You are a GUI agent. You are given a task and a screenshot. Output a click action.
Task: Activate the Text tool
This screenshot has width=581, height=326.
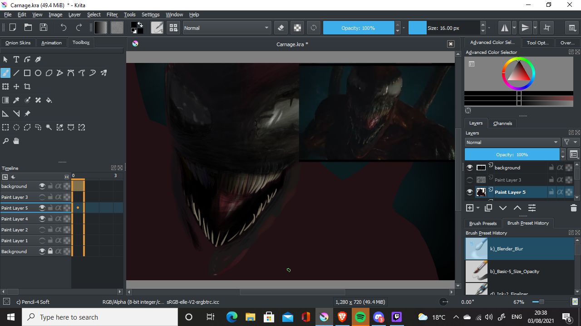click(x=16, y=59)
